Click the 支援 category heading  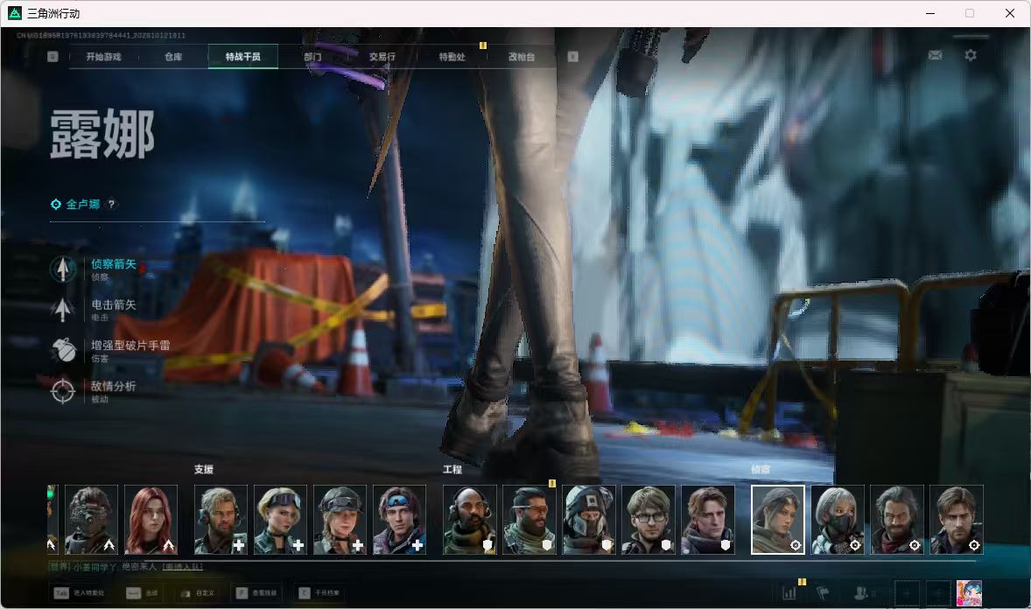pyautogui.click(x=204, y=469)
